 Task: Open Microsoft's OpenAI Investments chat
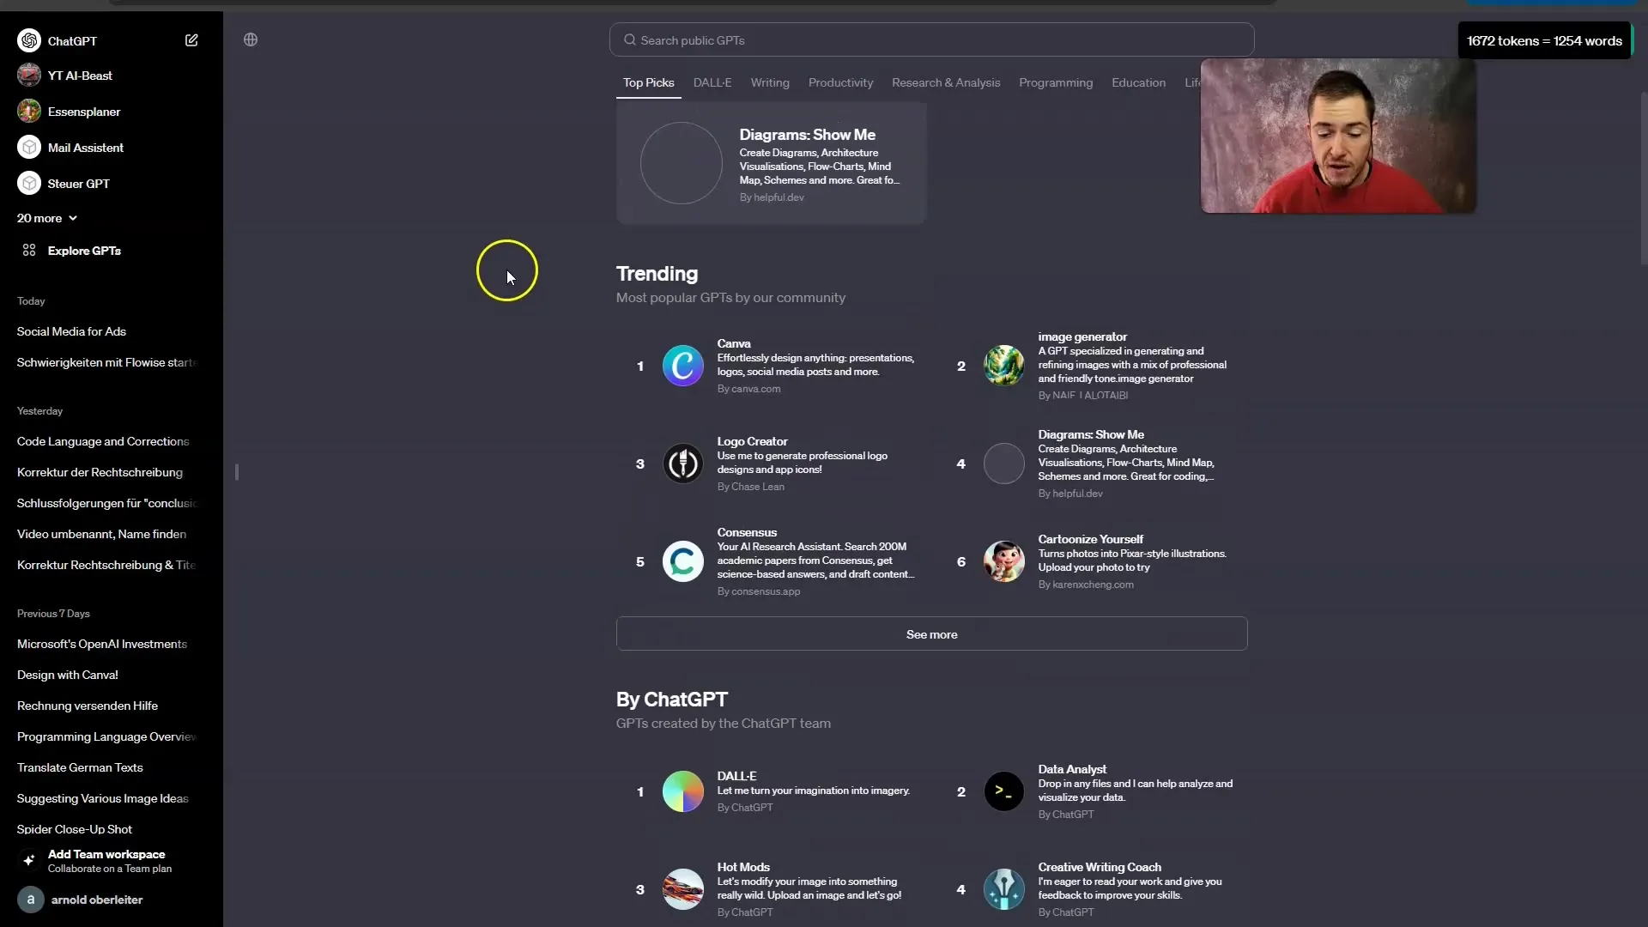102,644
